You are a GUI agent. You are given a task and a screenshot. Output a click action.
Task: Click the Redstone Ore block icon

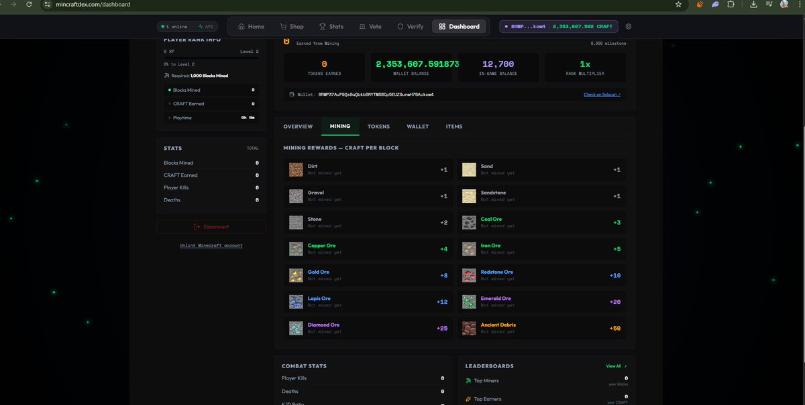[469, 275]
